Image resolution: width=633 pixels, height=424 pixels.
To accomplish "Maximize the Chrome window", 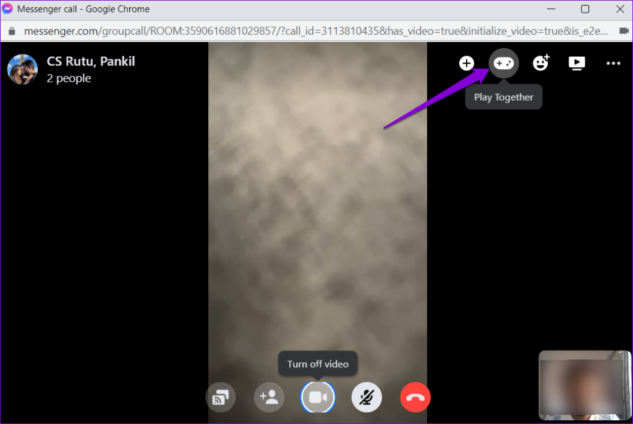I will click(x=584, y=9).
